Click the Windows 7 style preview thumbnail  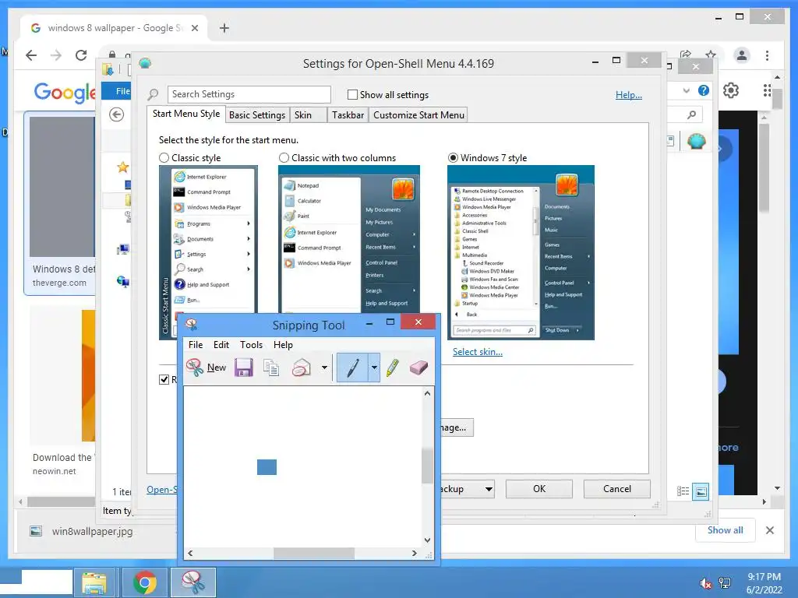coord(521,253)
